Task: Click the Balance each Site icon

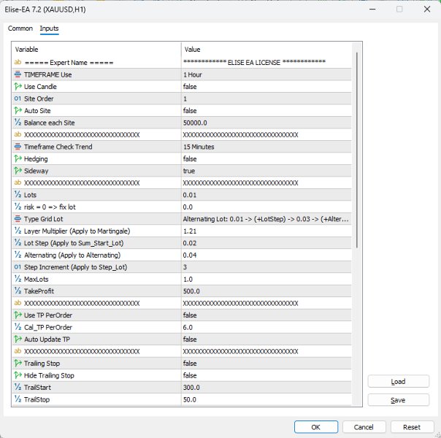Action: [x=18, y=123]
